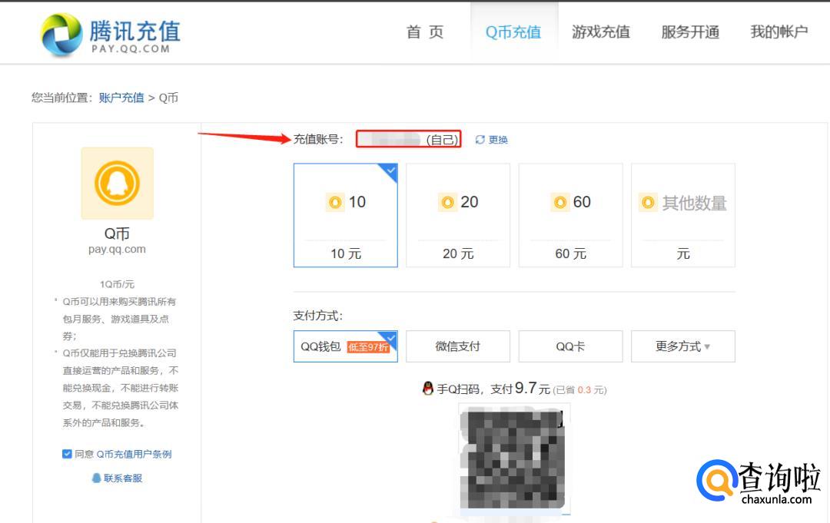Click the large Q币 penguin coin icon
Viewport: 830px width, 523px height.
(x=117, y=184)
